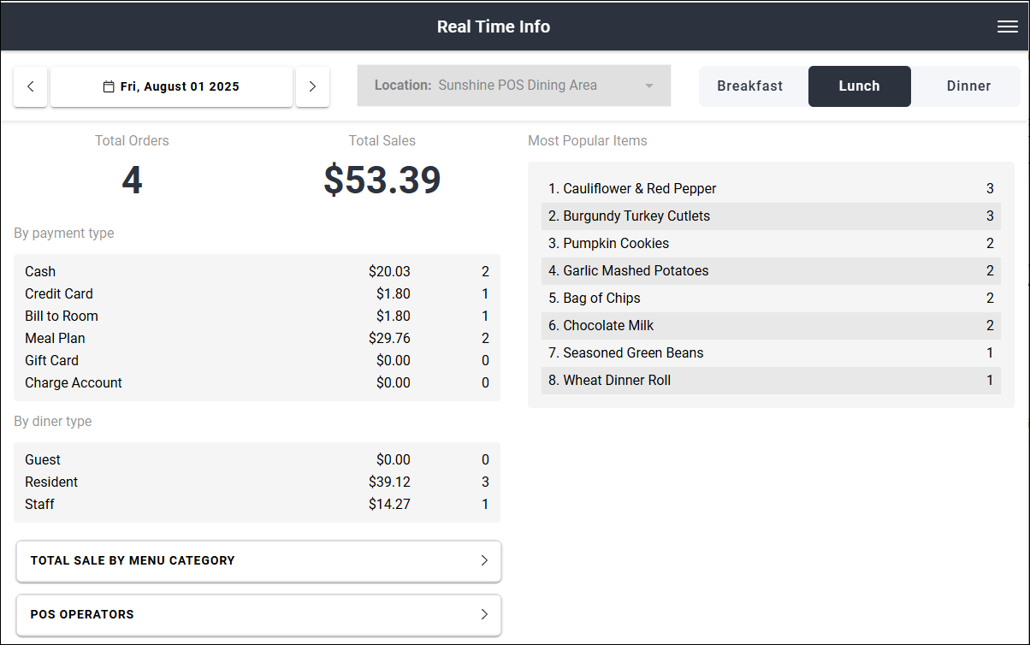Viewport: 1030px width, 645px height.
Task: Select the Meal Plan payment row
Action: [257, 338]
